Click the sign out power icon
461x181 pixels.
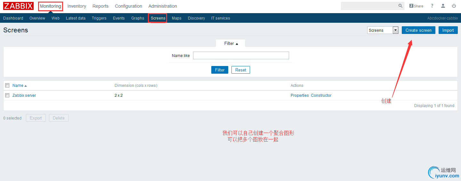(454, 6)
